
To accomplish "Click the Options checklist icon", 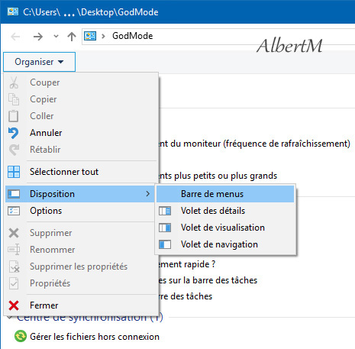I will (14, 211).
